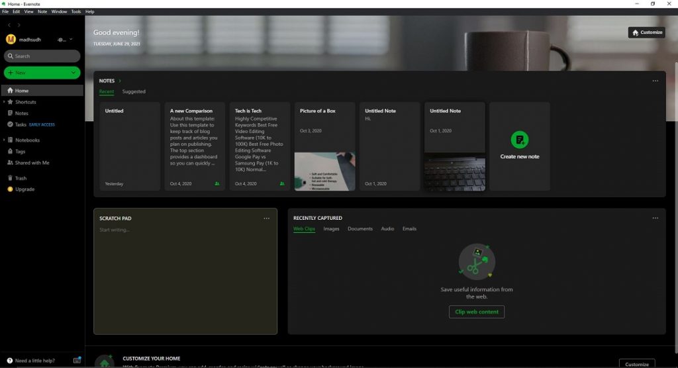Screen dimensions: 678x368
Task: Open the Help menu
Action: click(89, 12)
